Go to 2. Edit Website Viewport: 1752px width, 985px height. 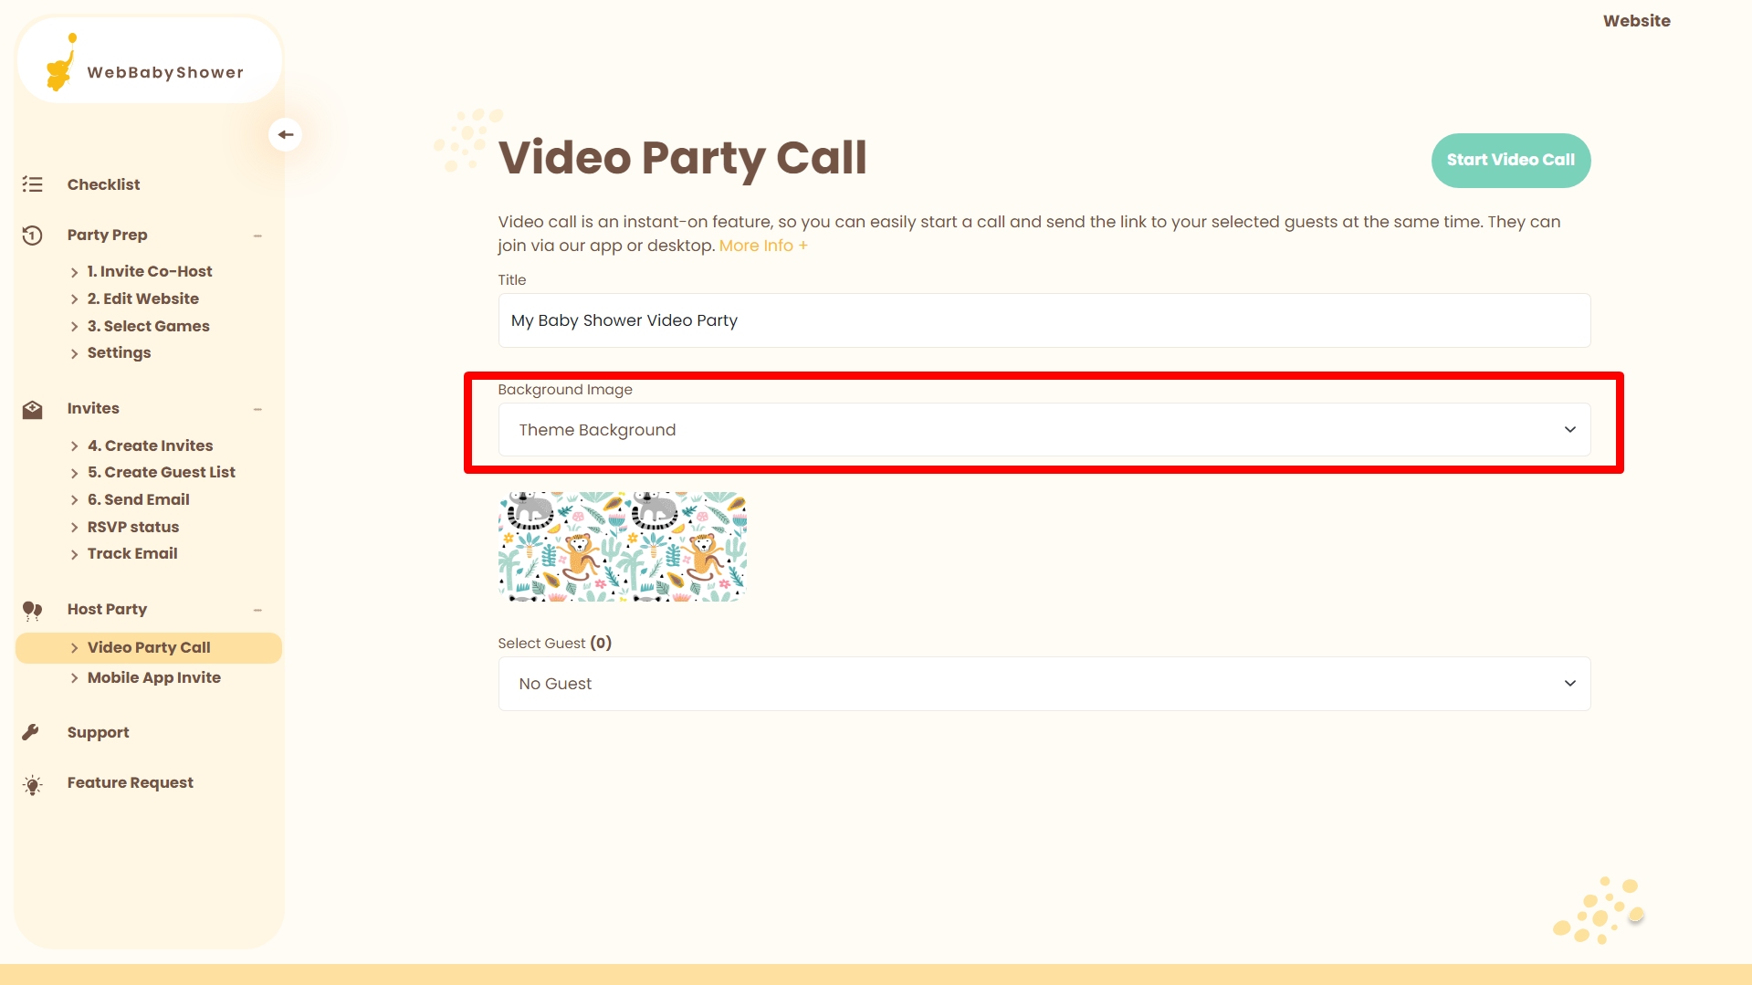(143, 299)
